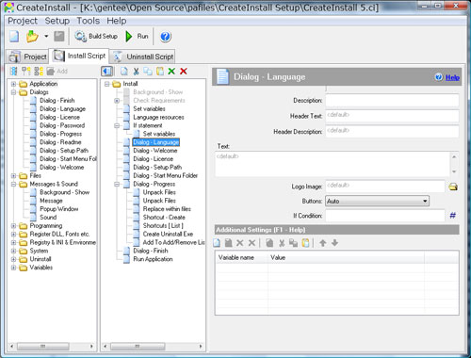
Task: Click the cut scissors icon in script toolbar
Action: pyautogui.click(x=136, y=72)
